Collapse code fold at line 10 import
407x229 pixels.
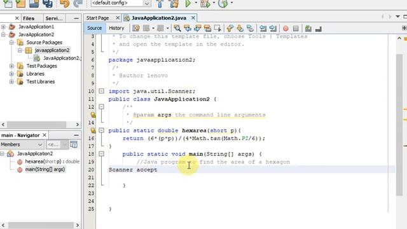click(102, 91)
